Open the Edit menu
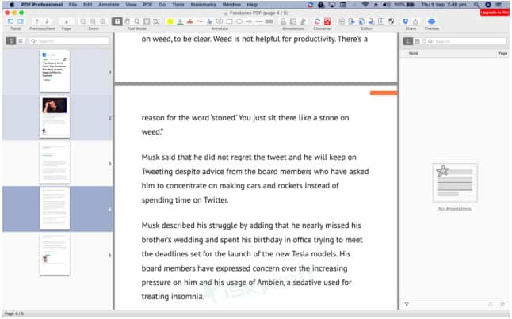 [87, 5]
